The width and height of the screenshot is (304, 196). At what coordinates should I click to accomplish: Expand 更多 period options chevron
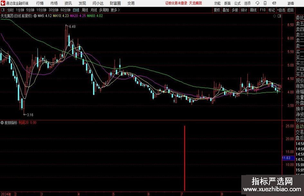tap(119, 10)
